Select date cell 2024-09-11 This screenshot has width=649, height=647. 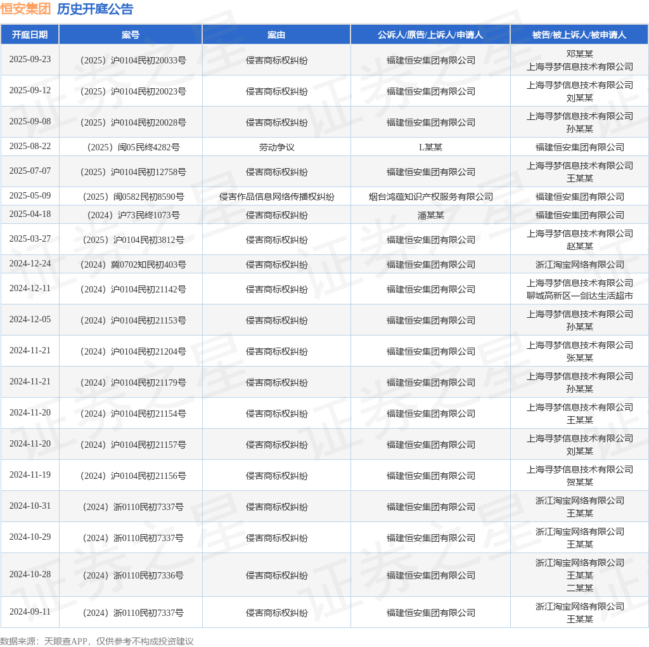(30, 611)
